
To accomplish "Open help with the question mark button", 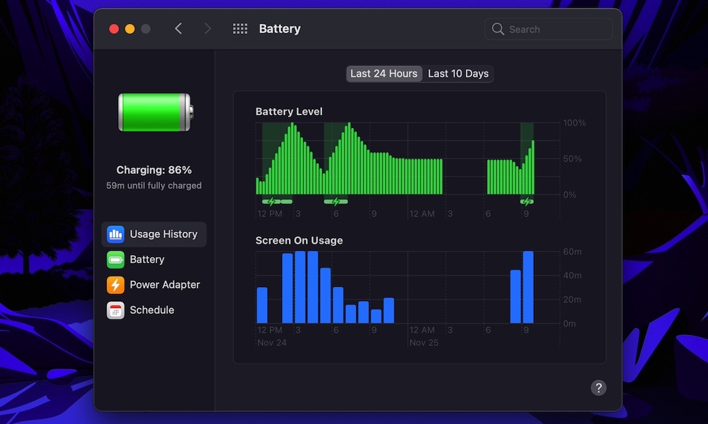I will [598, 387].
